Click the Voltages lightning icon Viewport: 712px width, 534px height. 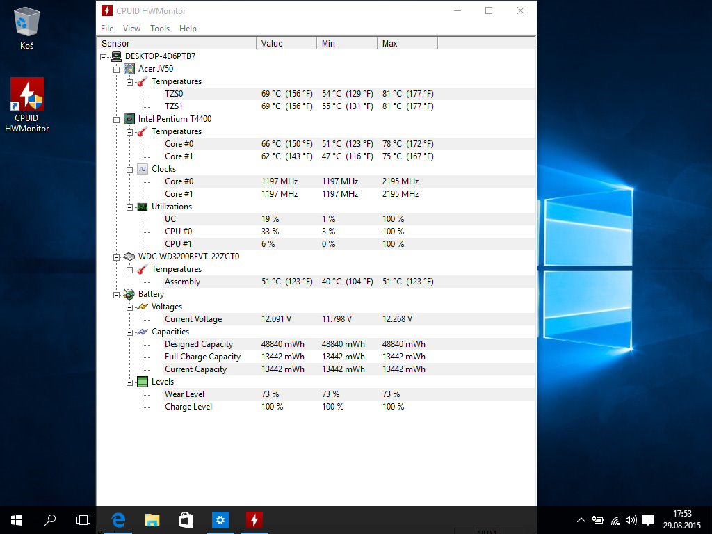[x=143, y=307]
